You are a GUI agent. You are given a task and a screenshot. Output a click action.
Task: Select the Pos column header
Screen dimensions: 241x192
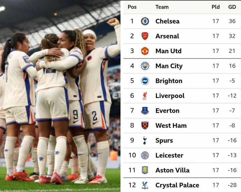click(132, 7)
